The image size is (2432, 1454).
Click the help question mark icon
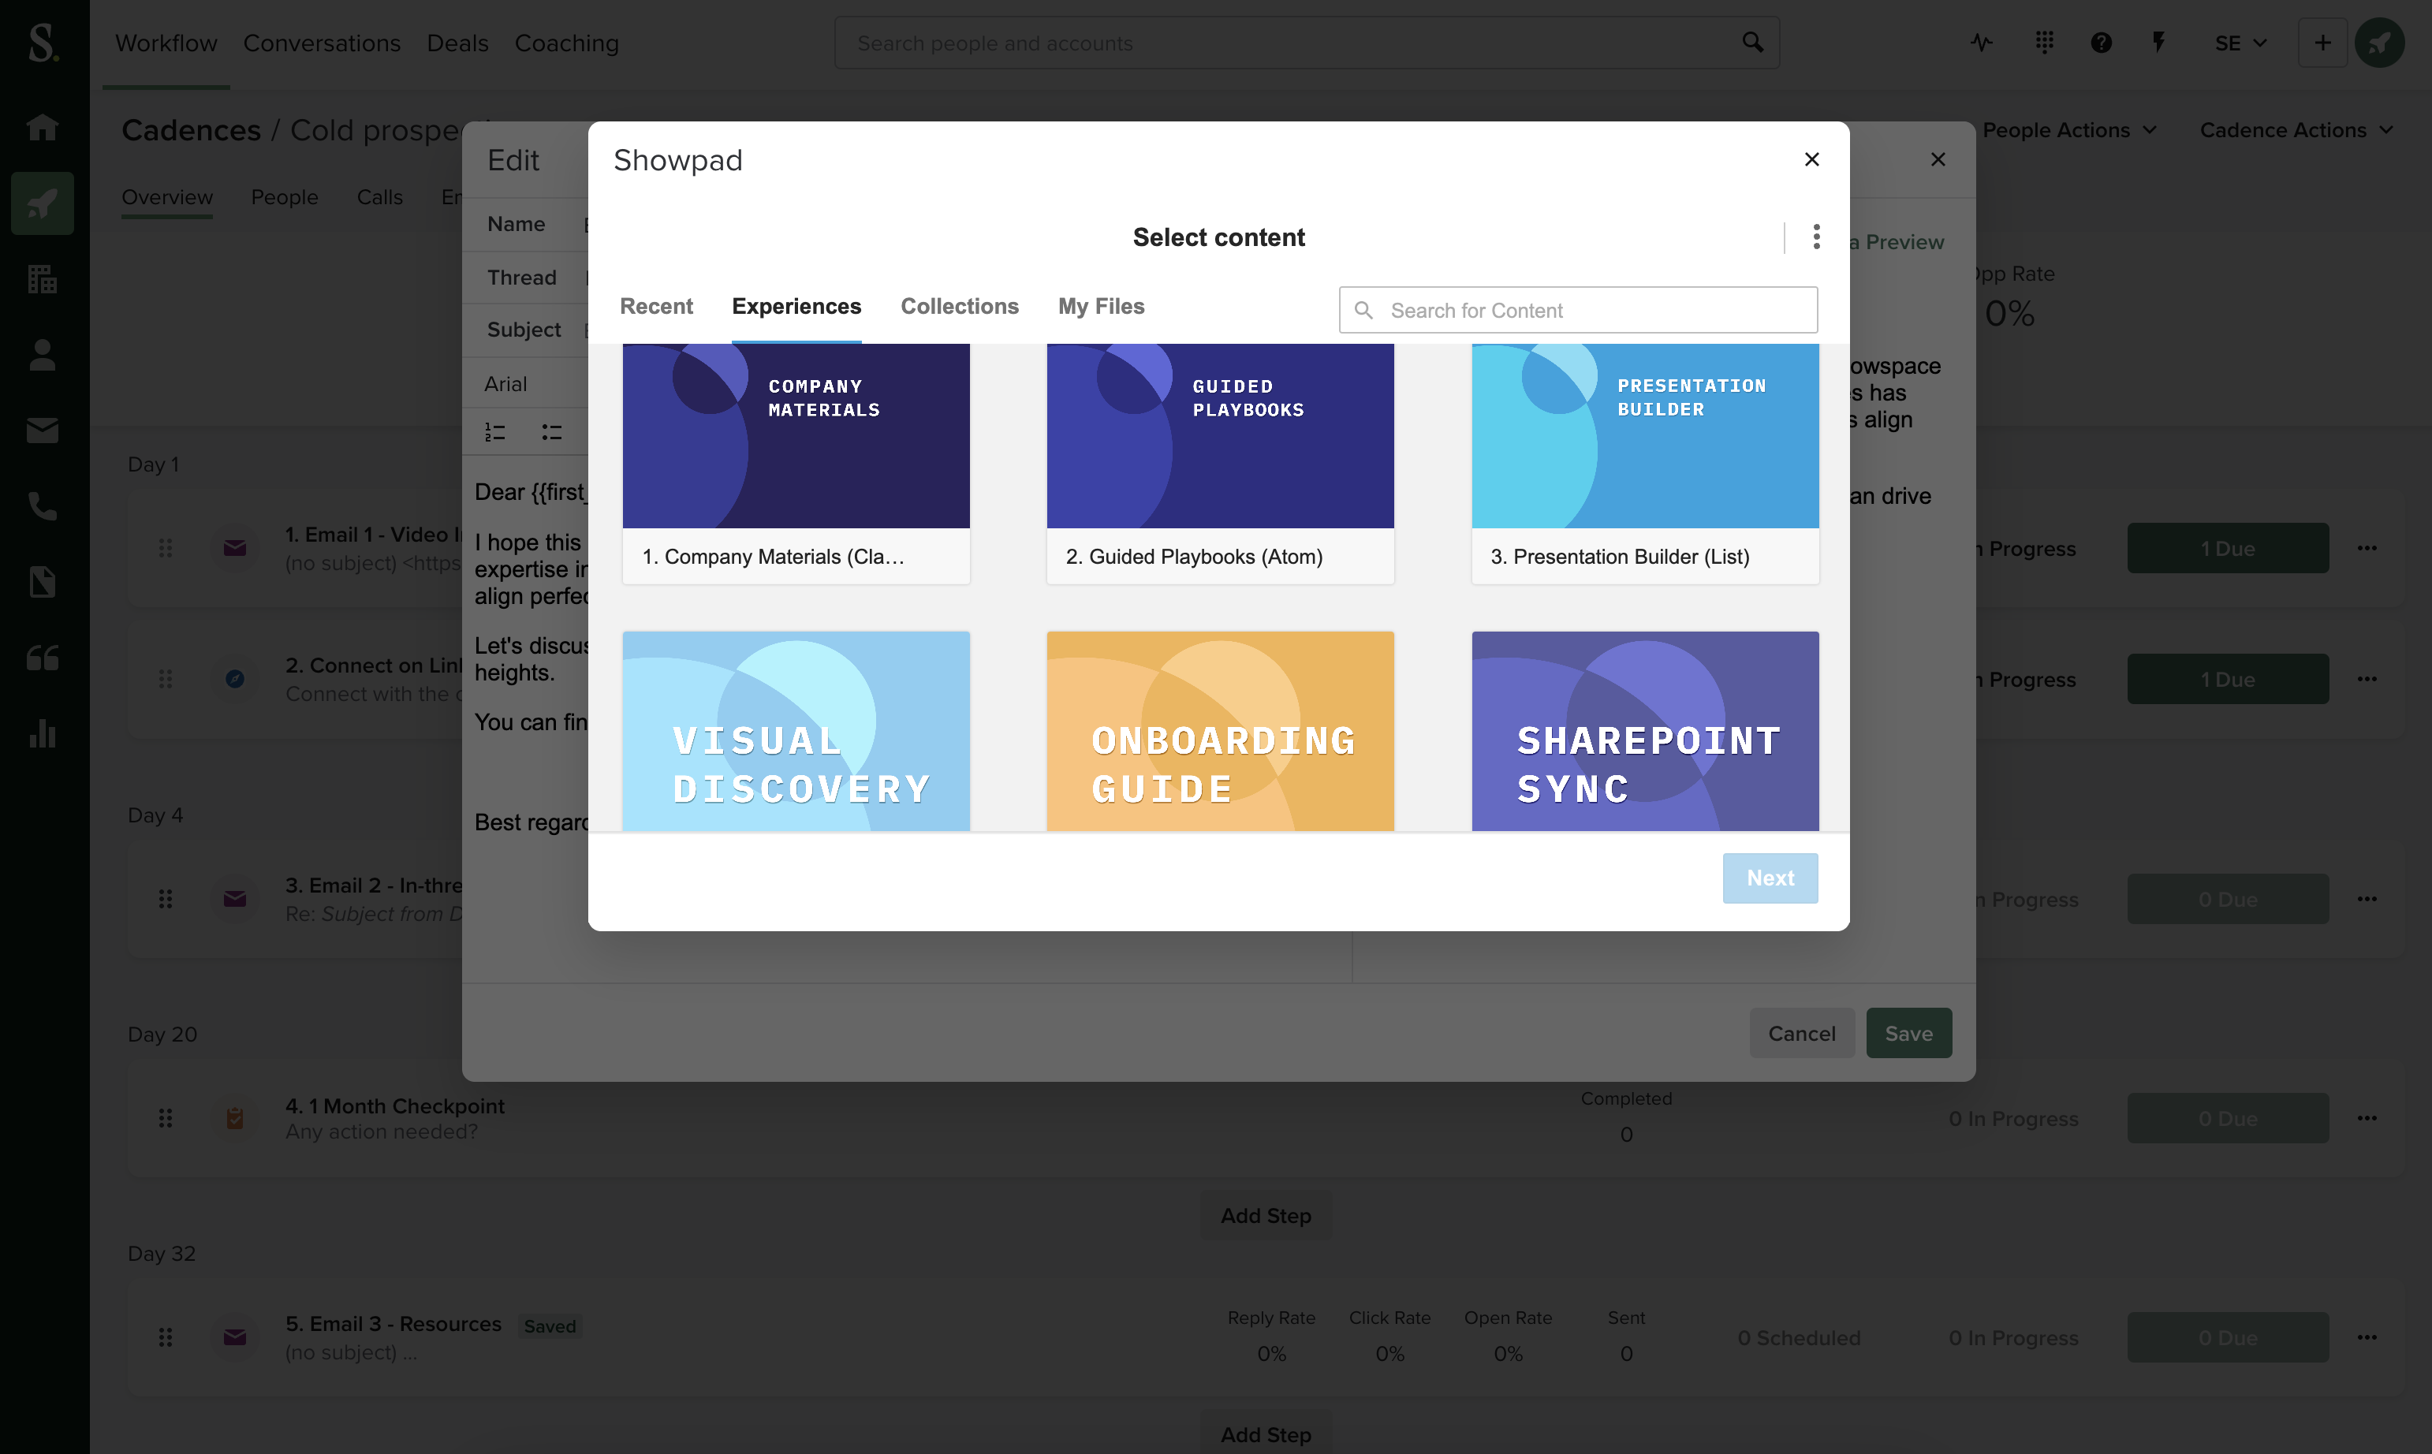coord(2101,42)
